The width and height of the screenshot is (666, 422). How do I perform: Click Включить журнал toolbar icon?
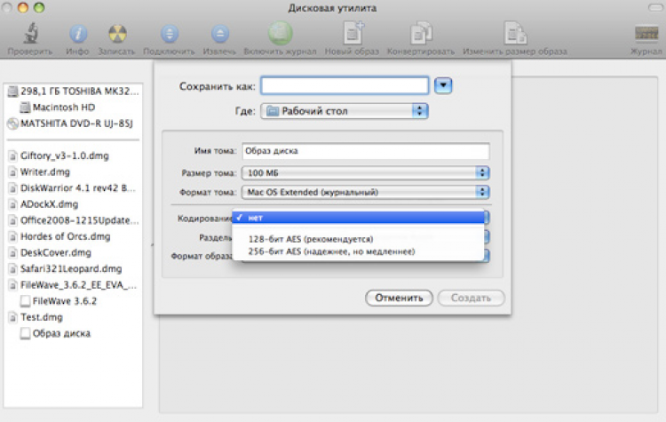coord(280,33)
